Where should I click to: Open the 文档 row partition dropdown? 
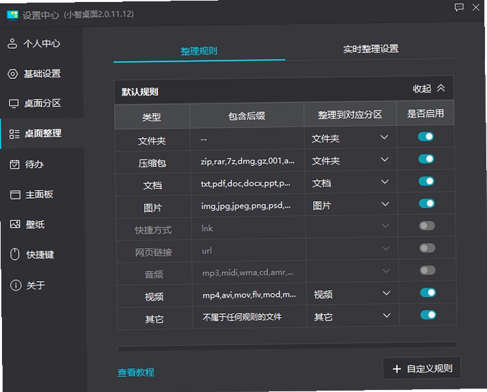(351, 182)
